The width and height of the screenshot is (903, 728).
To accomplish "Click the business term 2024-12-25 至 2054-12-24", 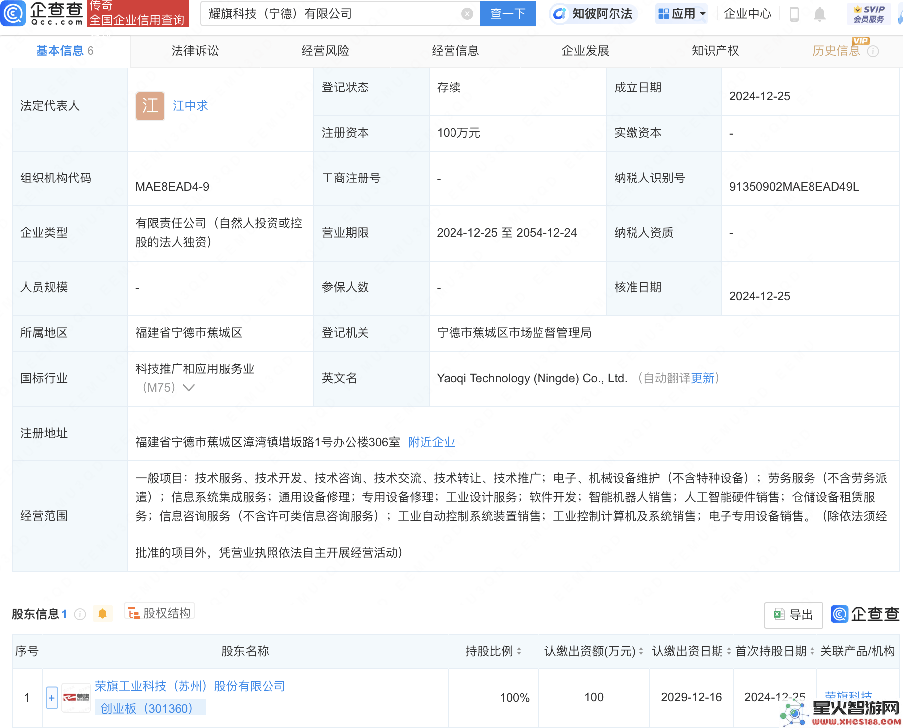I will (507, 233).
